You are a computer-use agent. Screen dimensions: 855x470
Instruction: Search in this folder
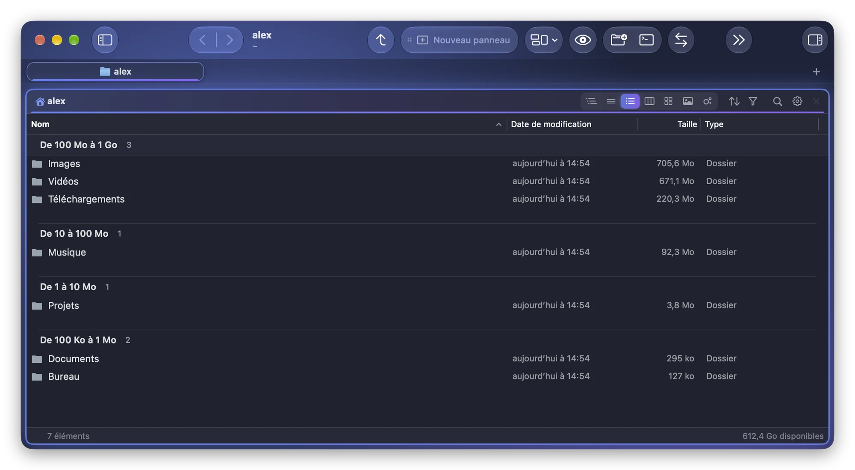click(x=778, y=101)
